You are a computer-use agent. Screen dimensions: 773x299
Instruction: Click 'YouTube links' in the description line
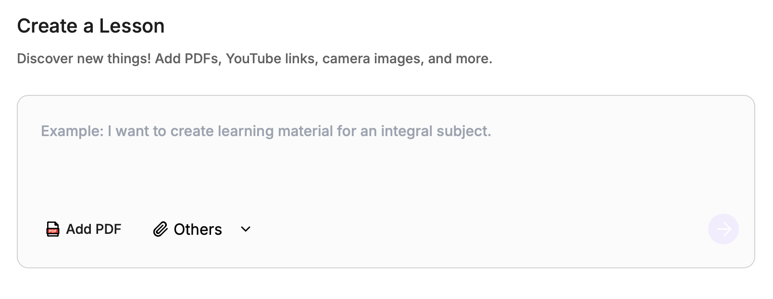point(272,59)
